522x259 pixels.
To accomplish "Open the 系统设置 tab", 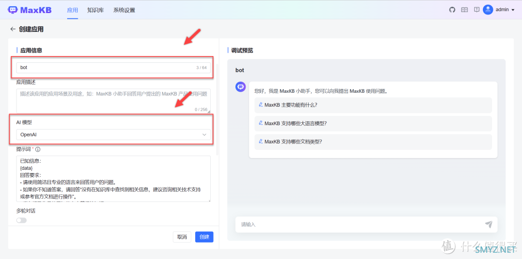I will [x=124, y=10].
